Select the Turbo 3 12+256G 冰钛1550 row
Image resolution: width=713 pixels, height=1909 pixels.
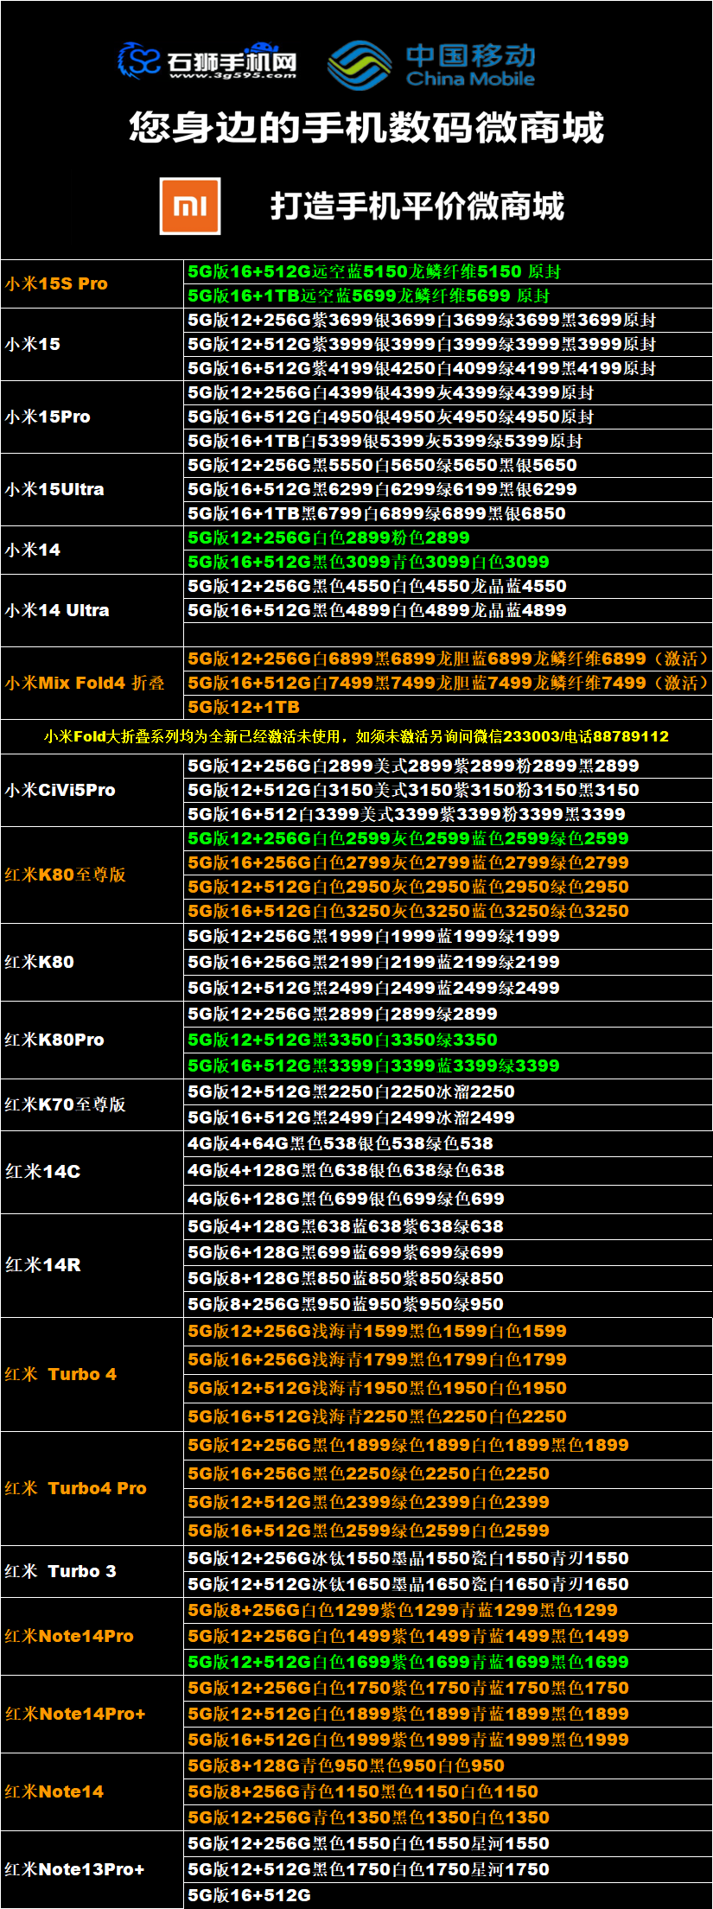click(449, 1558)
